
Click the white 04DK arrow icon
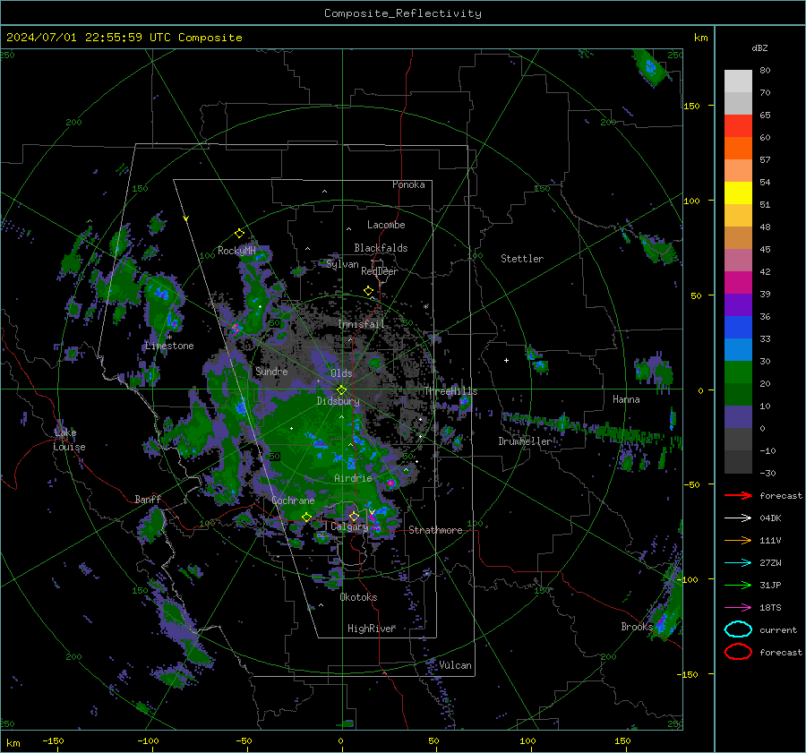pyautogui.click(x=738, y=518)
